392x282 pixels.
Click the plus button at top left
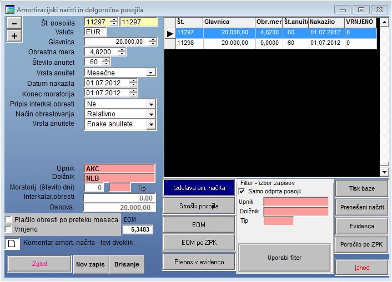coord(14,35)
